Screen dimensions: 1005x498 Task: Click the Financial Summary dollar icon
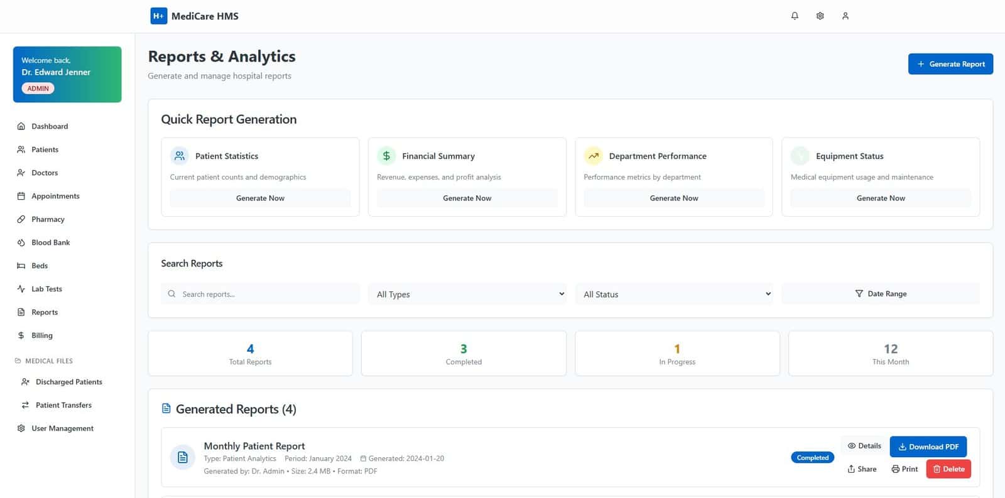(386, 156)
